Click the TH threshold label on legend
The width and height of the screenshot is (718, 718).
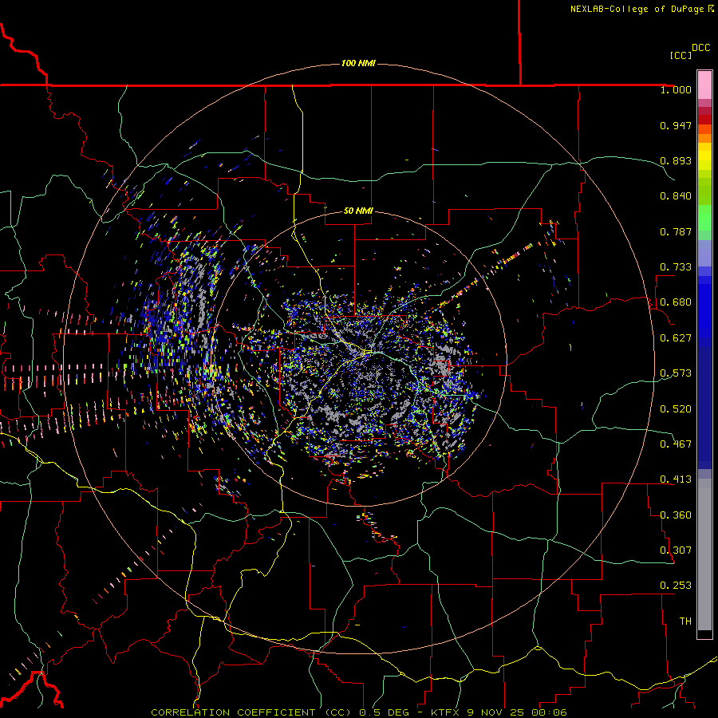tap(685, 621)
